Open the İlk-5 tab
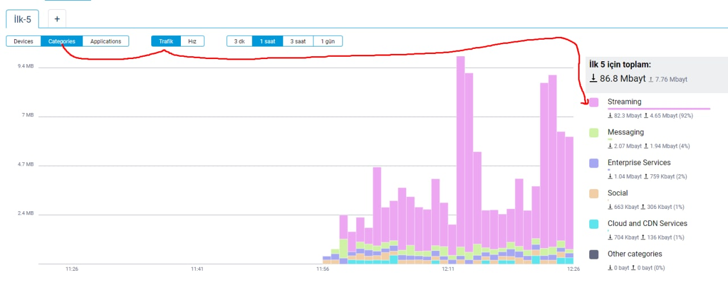The height and width of the screenshot is (285, 728). [x=23, y=19]
